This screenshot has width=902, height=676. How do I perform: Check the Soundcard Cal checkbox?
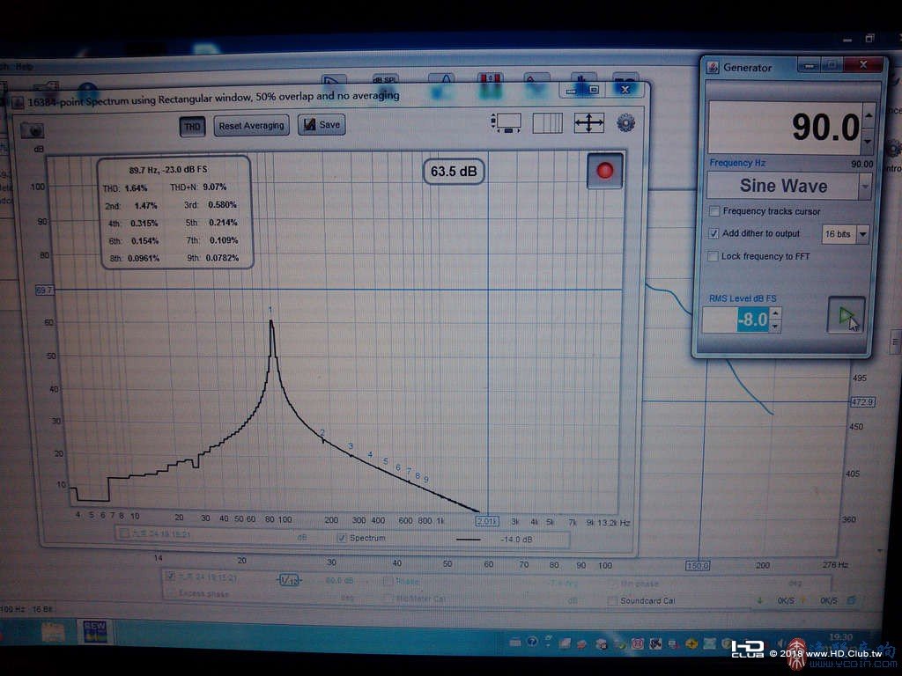613,600
